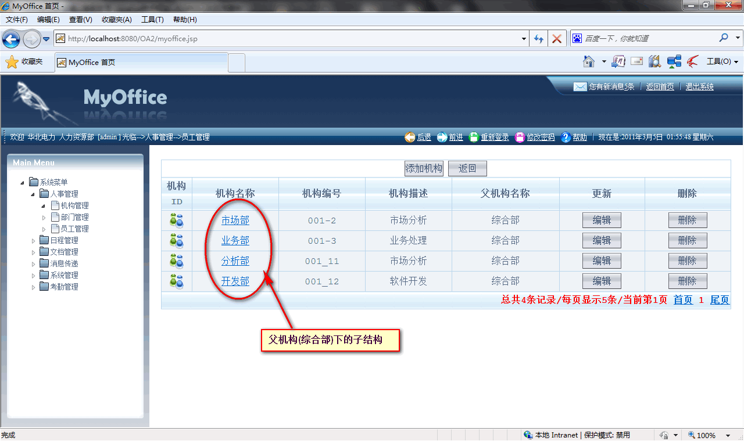
Task: Open the 工具(T) menu in menu bar
Action: tap(153, 20)
